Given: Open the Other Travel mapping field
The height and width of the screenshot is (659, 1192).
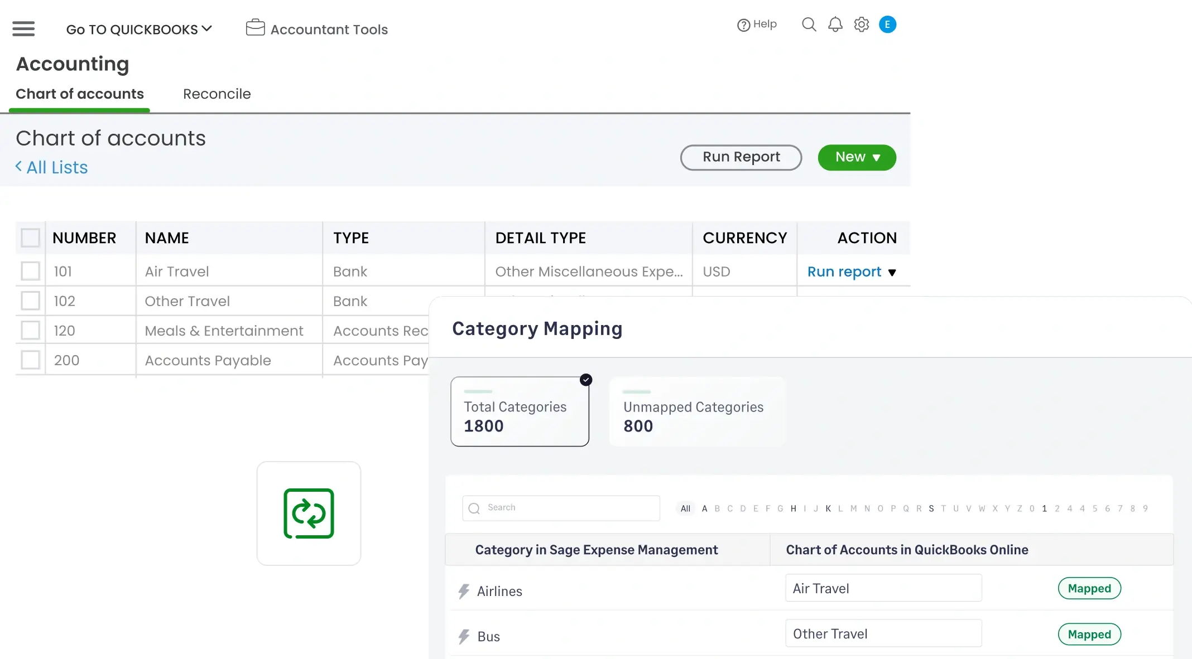Looking at the screenshot, I should click(883, 633).
